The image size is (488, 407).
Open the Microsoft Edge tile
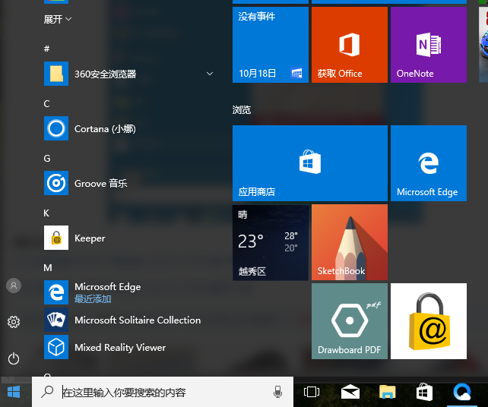pyautogui.click(x=428, y=163)
